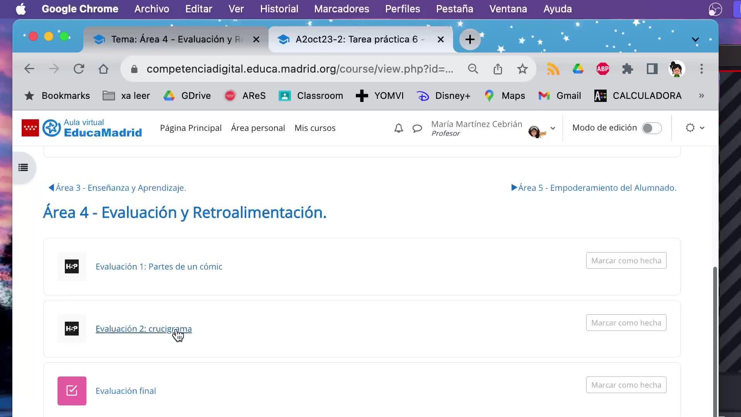
Task: Open the course index drawer icon
Action: [x=23, y=168]
